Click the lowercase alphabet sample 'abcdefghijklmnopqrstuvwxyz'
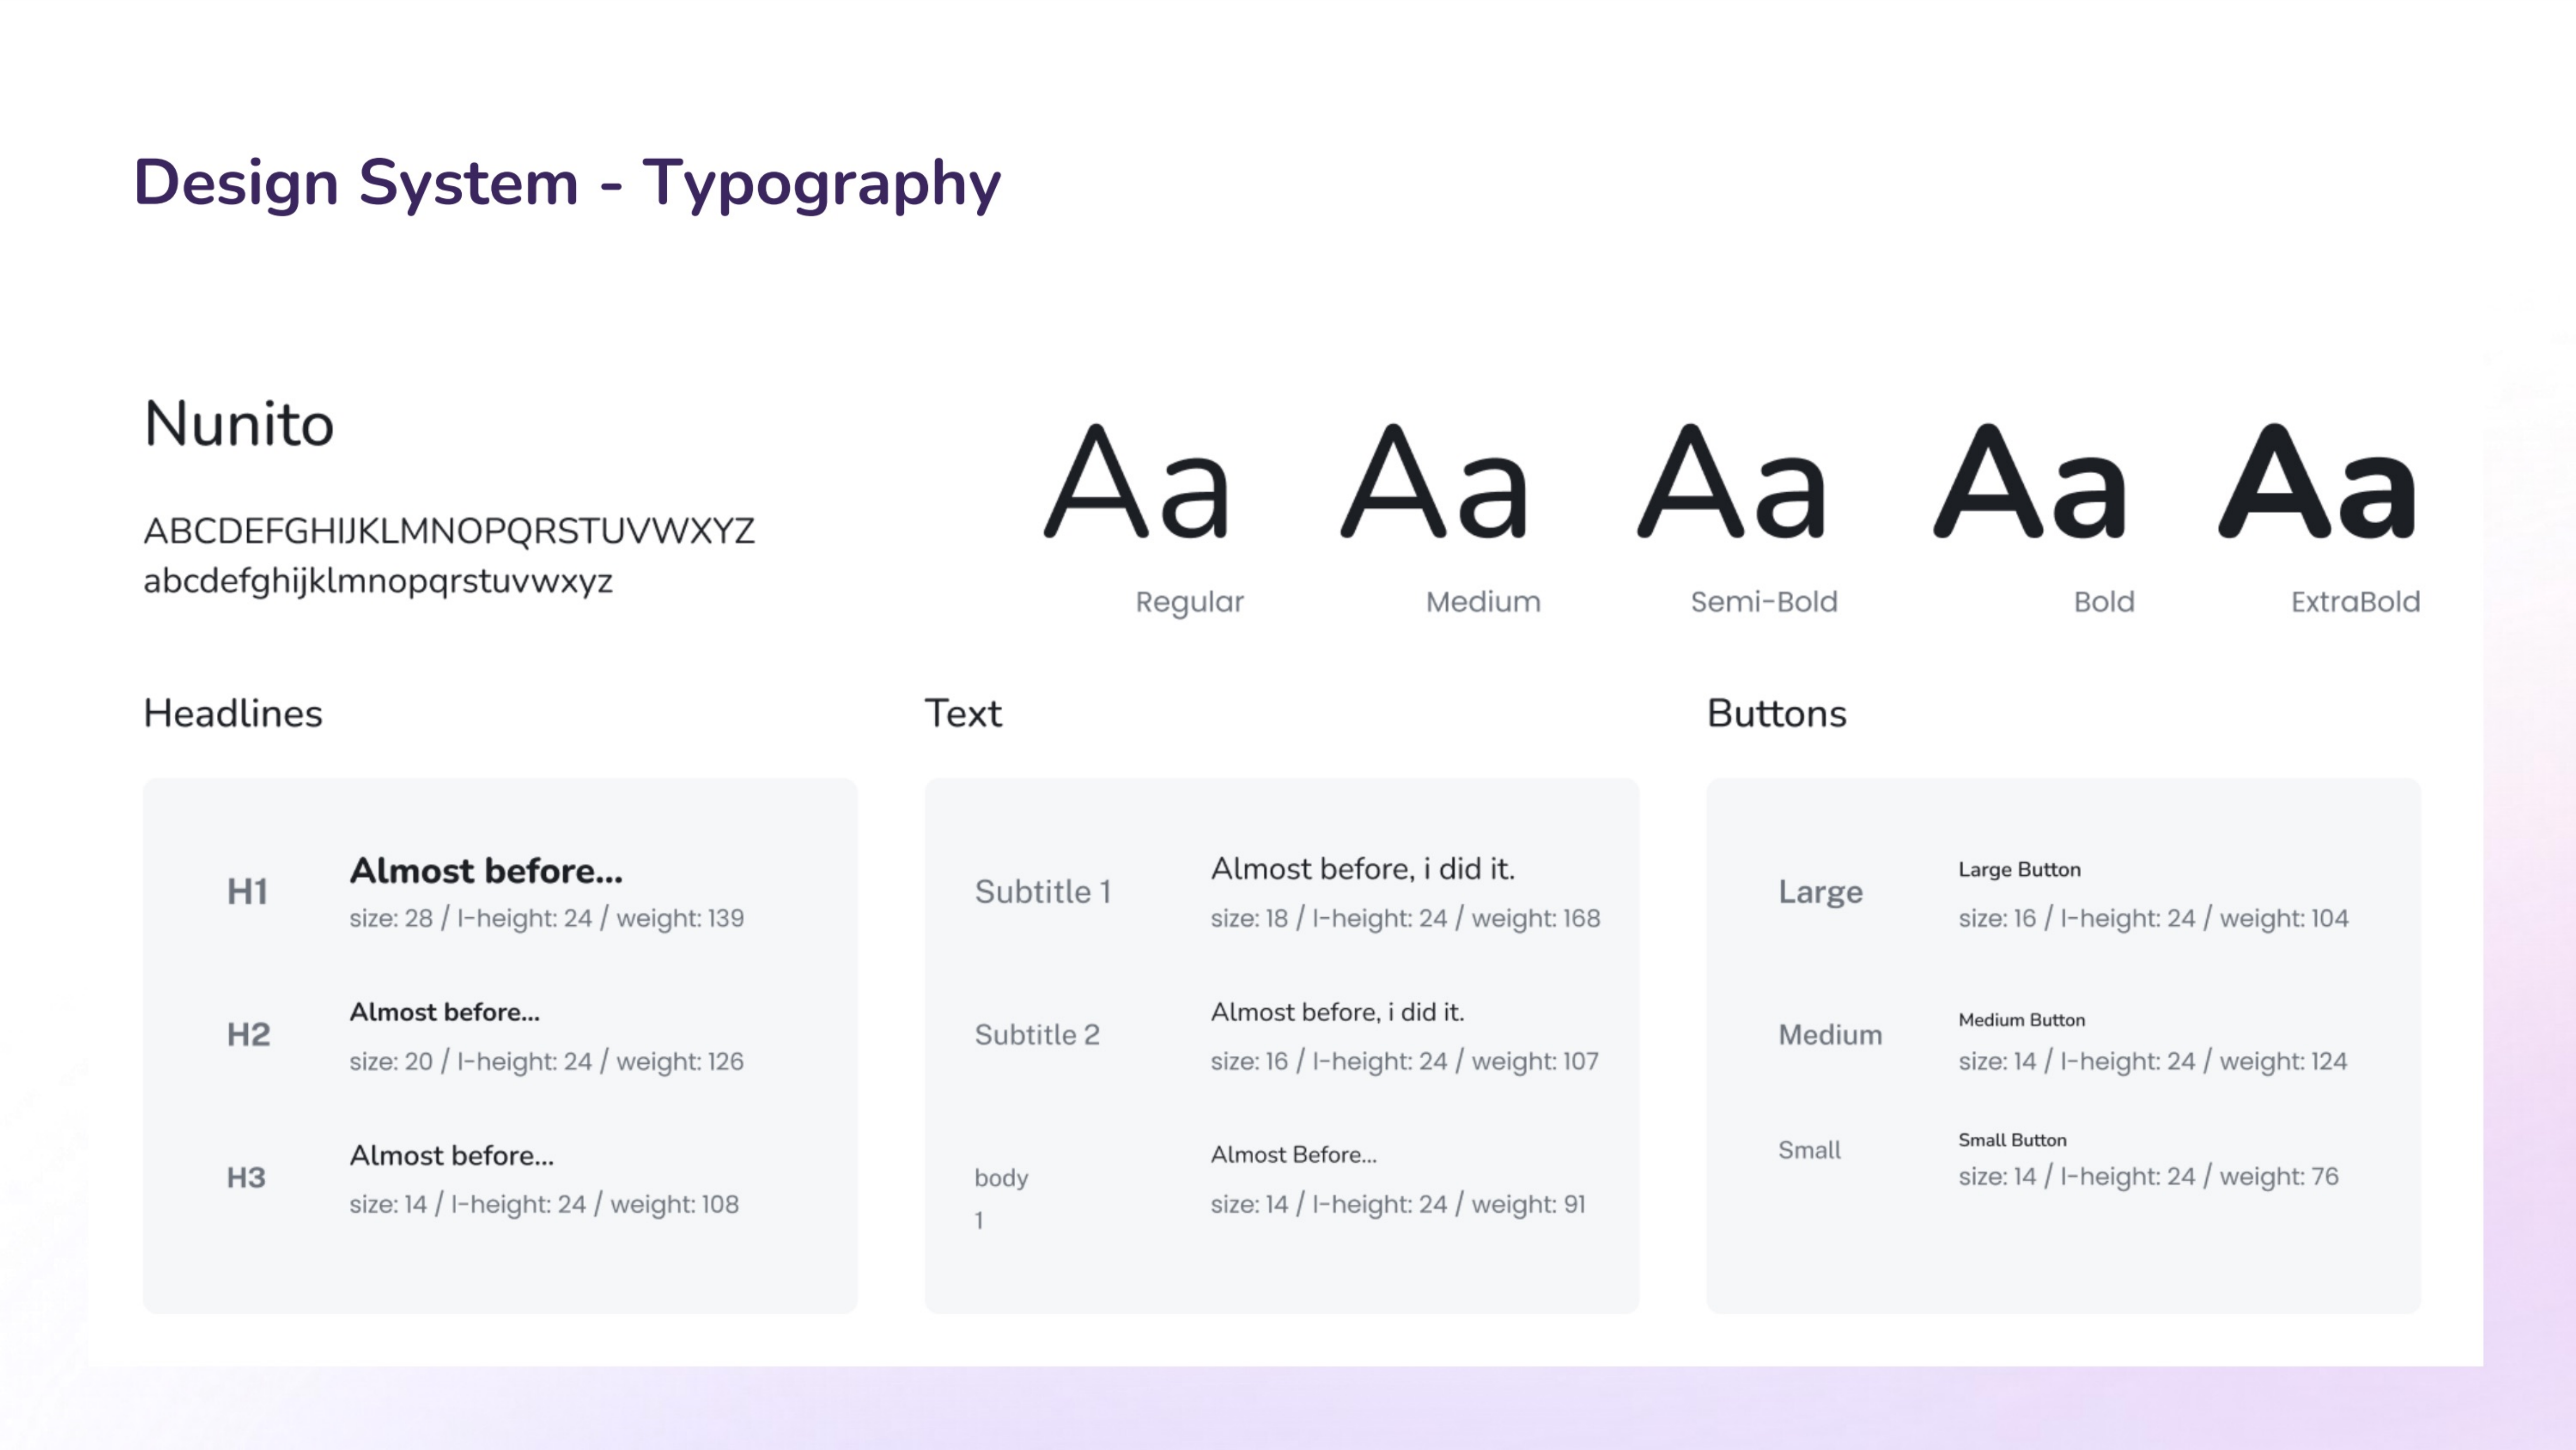 pyautogui.click(x=378, y=582)
